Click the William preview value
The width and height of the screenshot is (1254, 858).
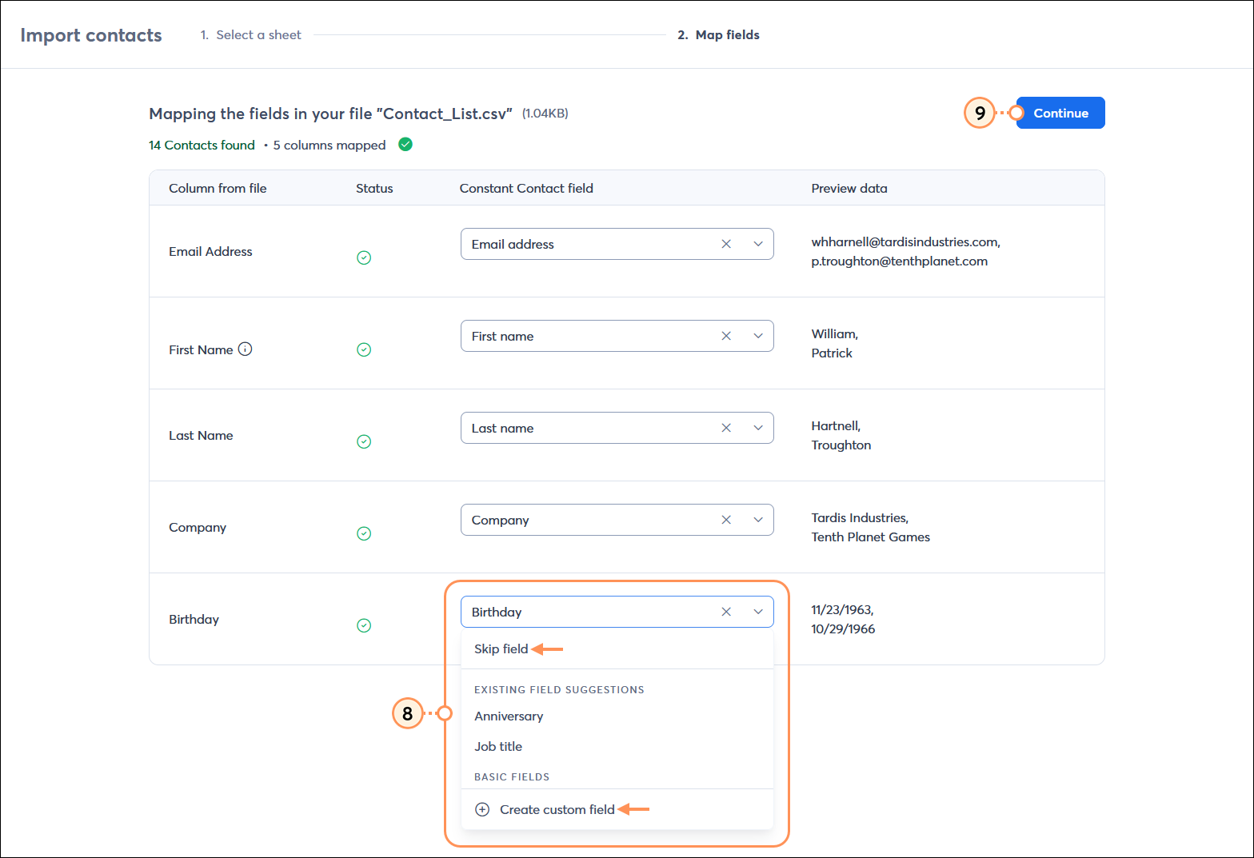[834, 333]
